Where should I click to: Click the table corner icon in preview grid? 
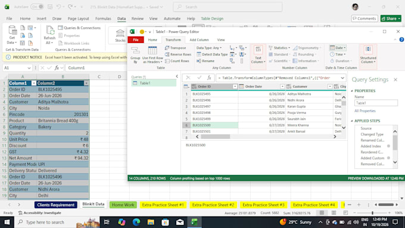pos(186,87)
